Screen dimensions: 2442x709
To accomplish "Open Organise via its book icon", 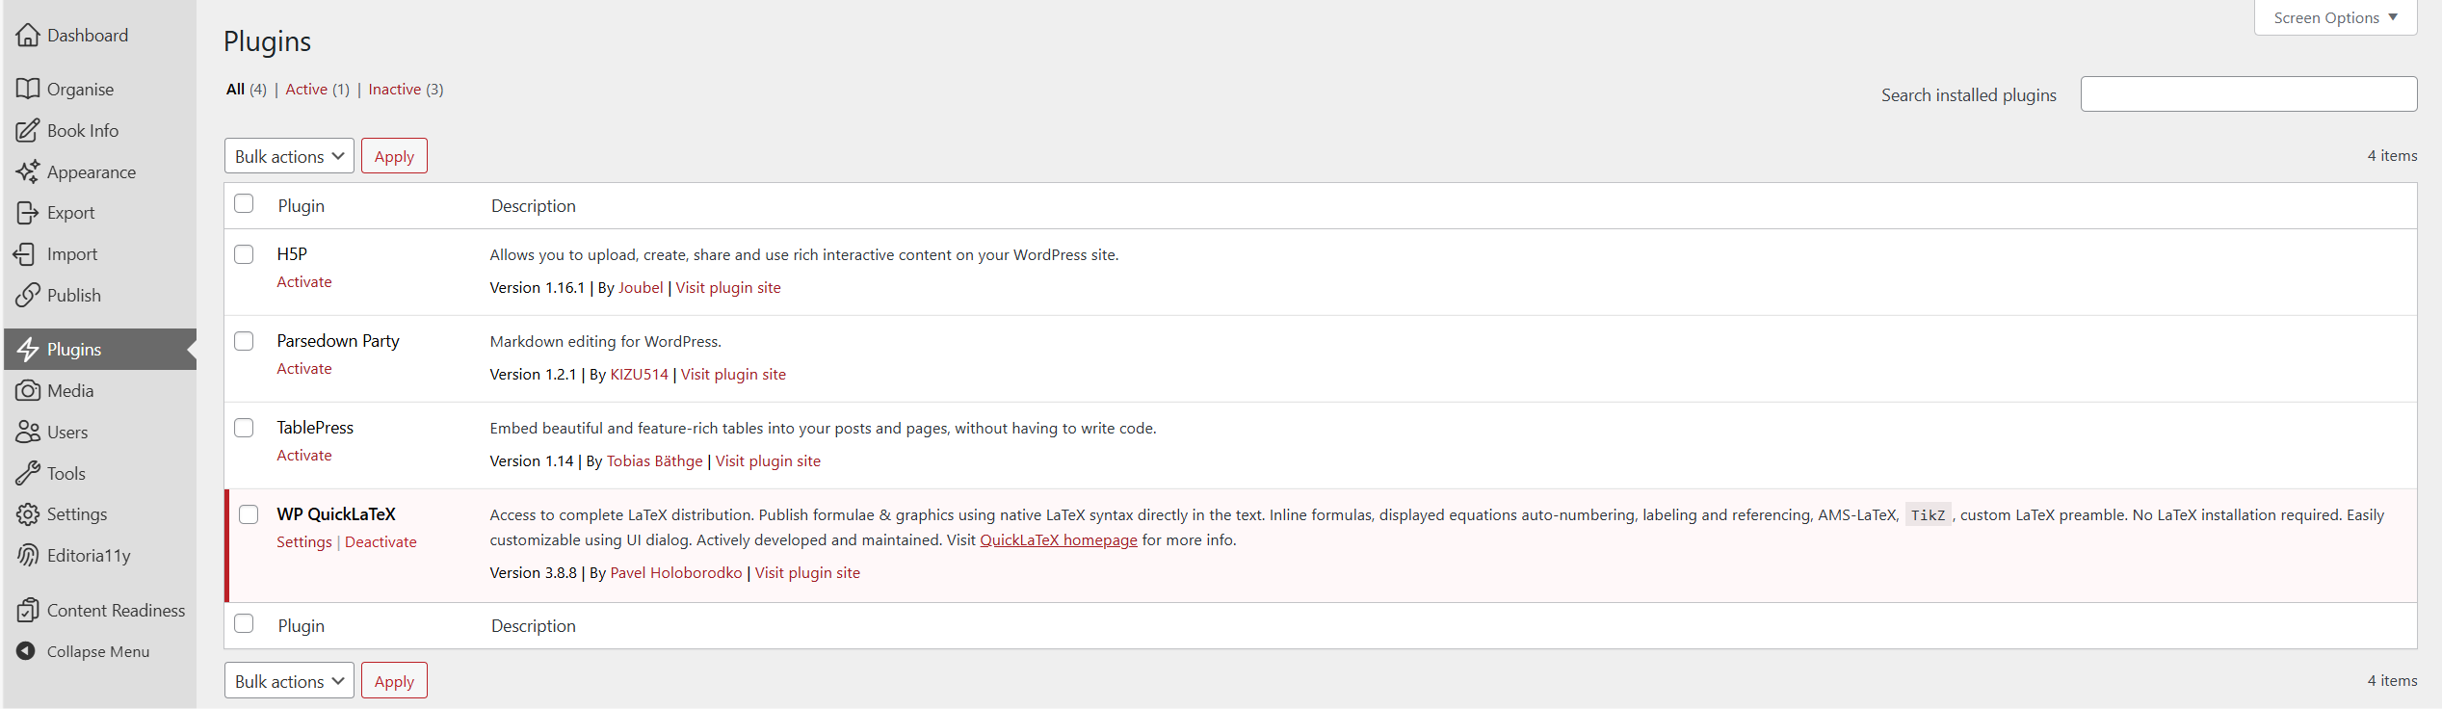I will (x=28, y=89).
